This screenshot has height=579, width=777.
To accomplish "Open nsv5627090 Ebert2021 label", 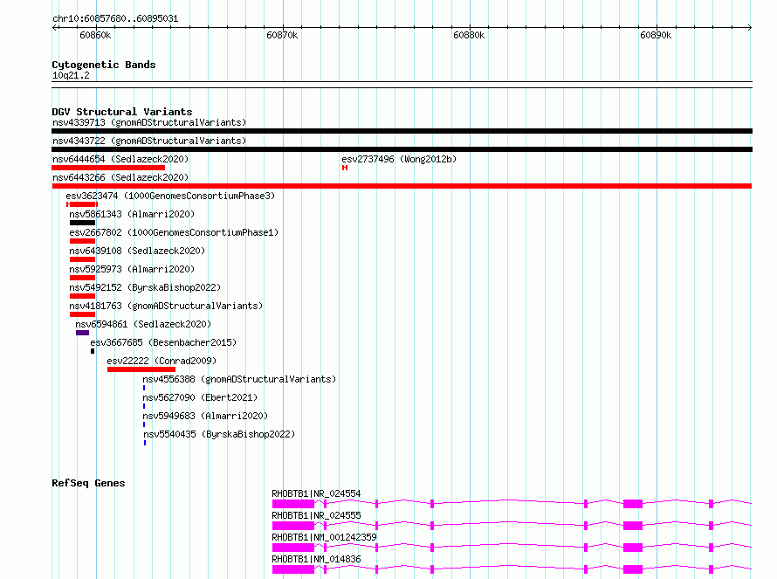I will point(200,397).
